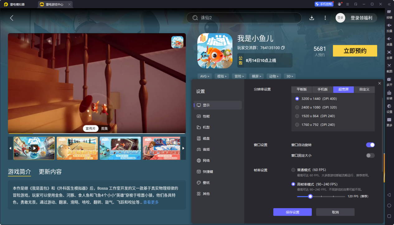Click the settings panel vertical scrollbar
Image resolution: width=394 pixels, height=225 pixels.
[383, 135]
